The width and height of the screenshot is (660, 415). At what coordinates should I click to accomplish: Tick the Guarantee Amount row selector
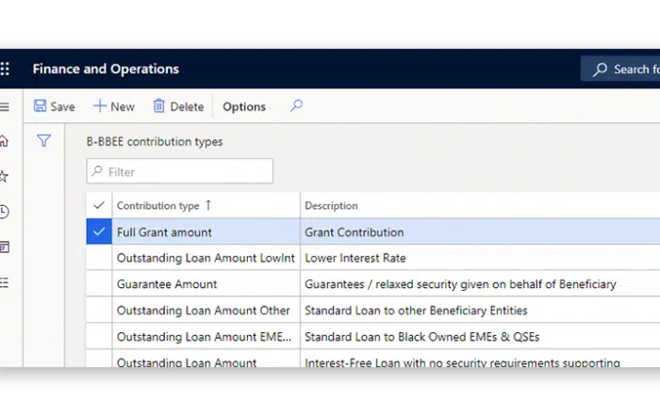tap(99, 283)
